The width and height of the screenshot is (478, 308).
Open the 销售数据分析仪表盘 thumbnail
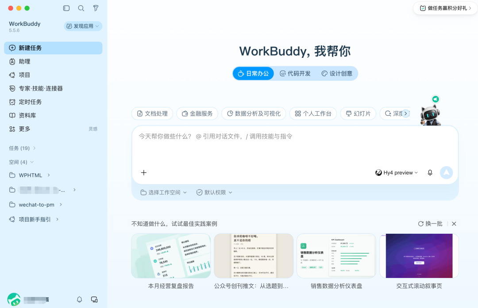pos(336,256)
